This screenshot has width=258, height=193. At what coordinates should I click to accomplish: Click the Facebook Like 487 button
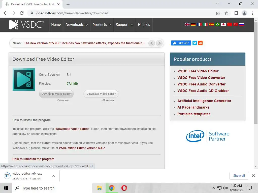tap(181, 43)
